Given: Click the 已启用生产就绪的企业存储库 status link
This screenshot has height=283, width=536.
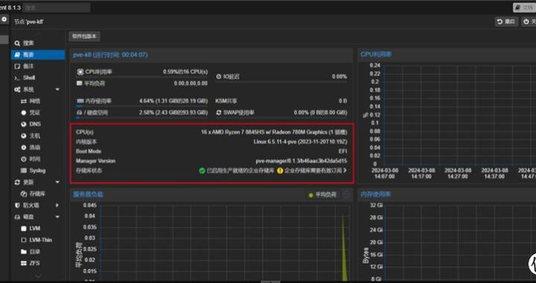Looking at the screenshot, I should [x=240, y=171].
